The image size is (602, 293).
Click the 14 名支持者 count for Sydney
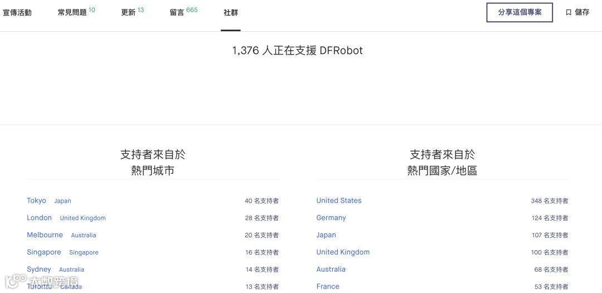tap(262, 270)
